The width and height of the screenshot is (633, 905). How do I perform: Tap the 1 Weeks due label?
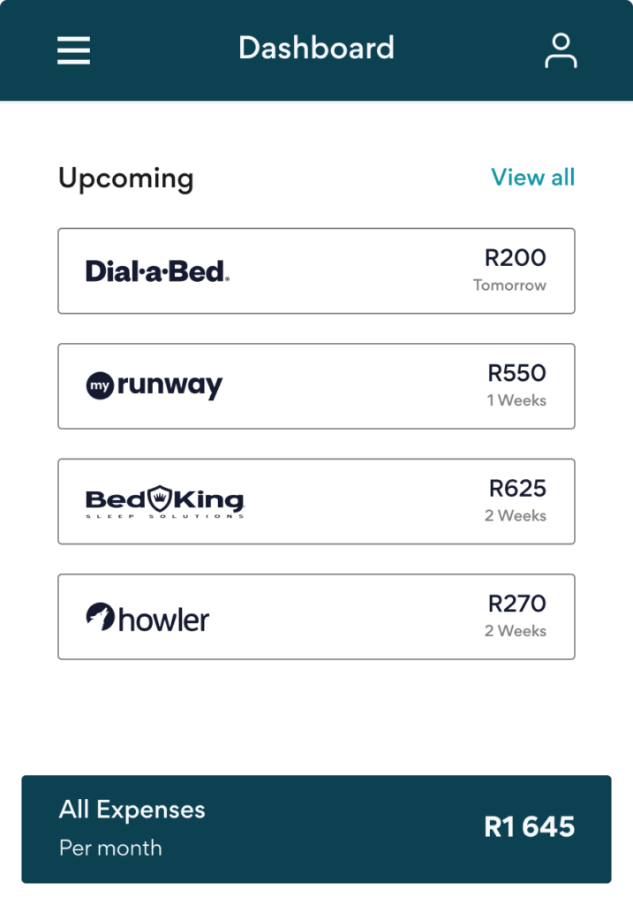[x=516, y=400]
